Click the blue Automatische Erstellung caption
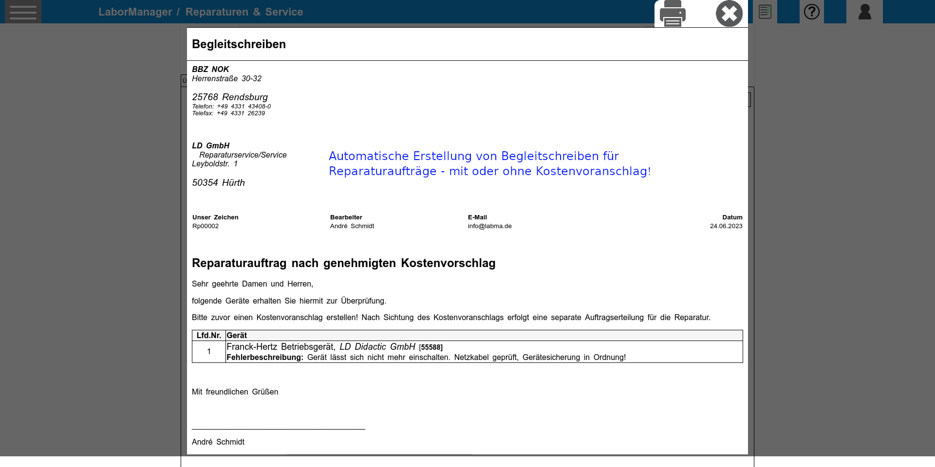 pos(489,163)
